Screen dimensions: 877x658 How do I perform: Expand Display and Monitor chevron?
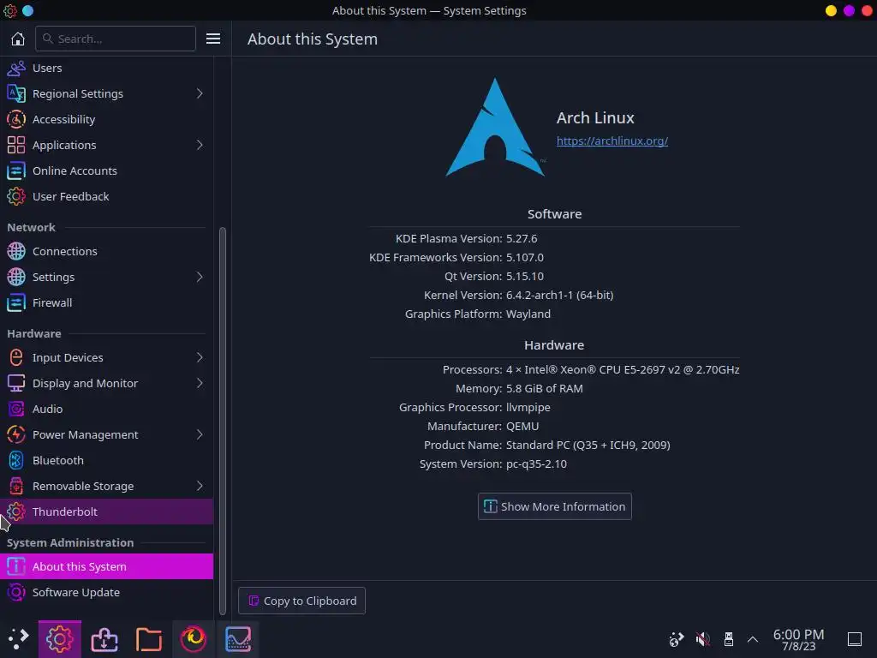[200, 383]
